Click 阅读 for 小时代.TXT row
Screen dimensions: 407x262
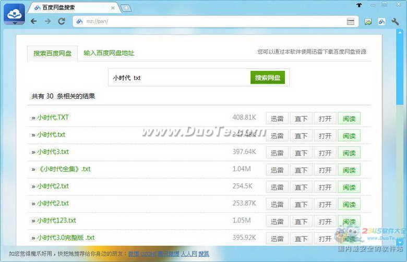tap(349, 118)
